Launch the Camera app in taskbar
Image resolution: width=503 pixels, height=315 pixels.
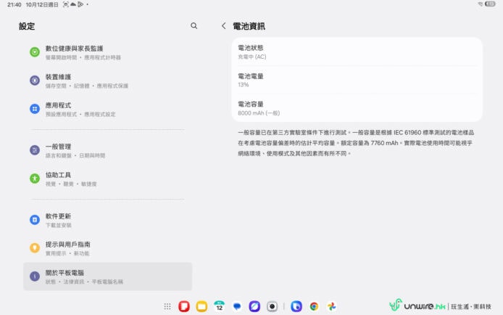click(x=272, y=307)
